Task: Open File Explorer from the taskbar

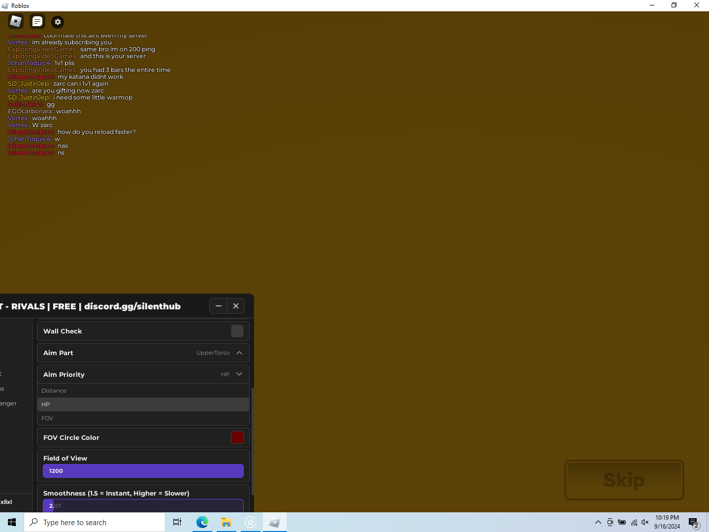Action: (x=226, y=522)
